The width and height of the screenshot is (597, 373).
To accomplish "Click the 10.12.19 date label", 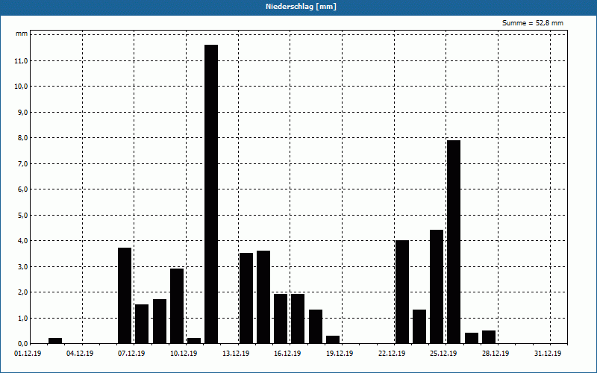I will click(184, 354).
